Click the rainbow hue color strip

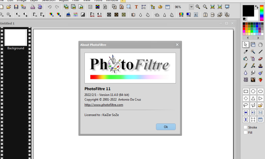point(262,13)
